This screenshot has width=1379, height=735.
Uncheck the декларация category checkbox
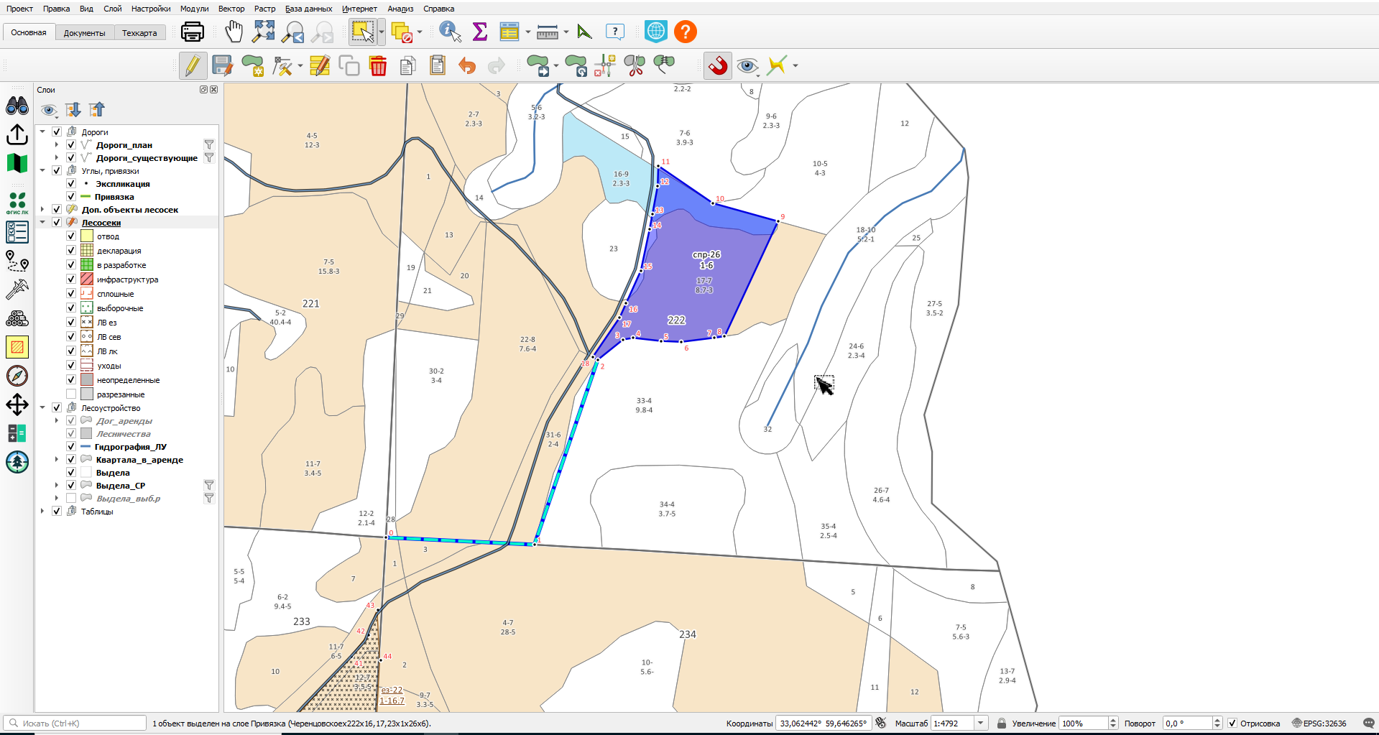71,251
